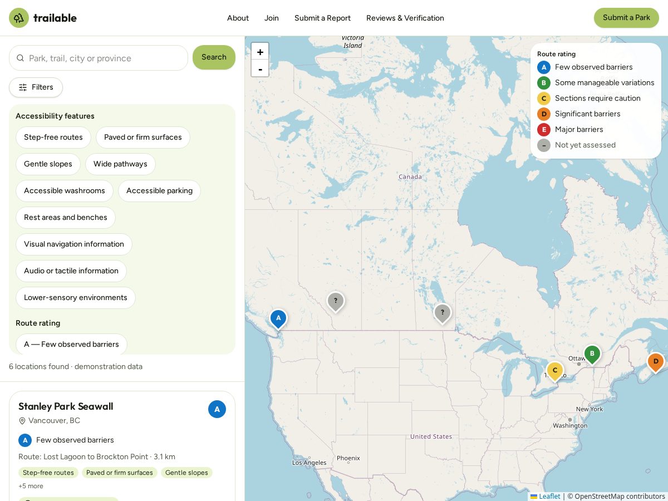Click legend gray Not yet assessed swatch
Image resolution: width=668 pixels, height=501 pixels.
click(544, 145)
